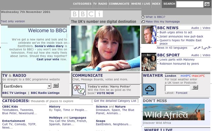Click the weather Go button
Viewport: 212px width, 131px height.
[195, 87]
